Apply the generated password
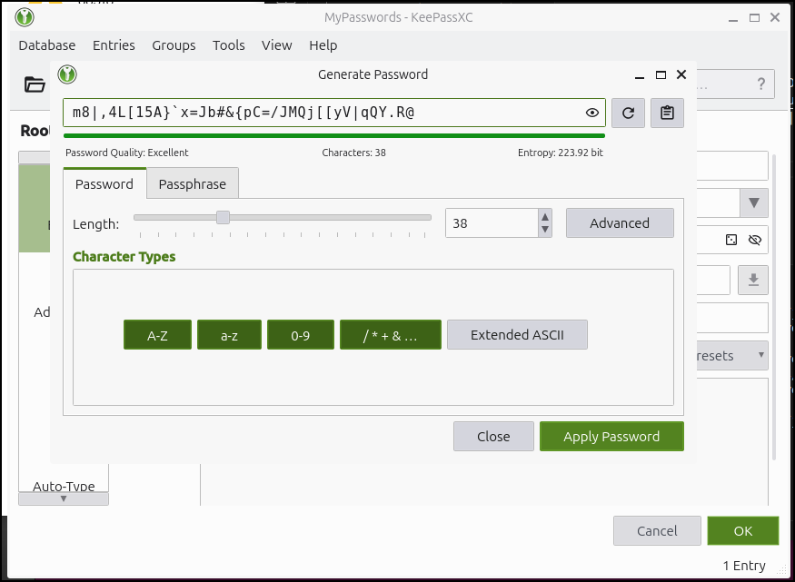Screen dimensions: 795x582 pos(611,436)
